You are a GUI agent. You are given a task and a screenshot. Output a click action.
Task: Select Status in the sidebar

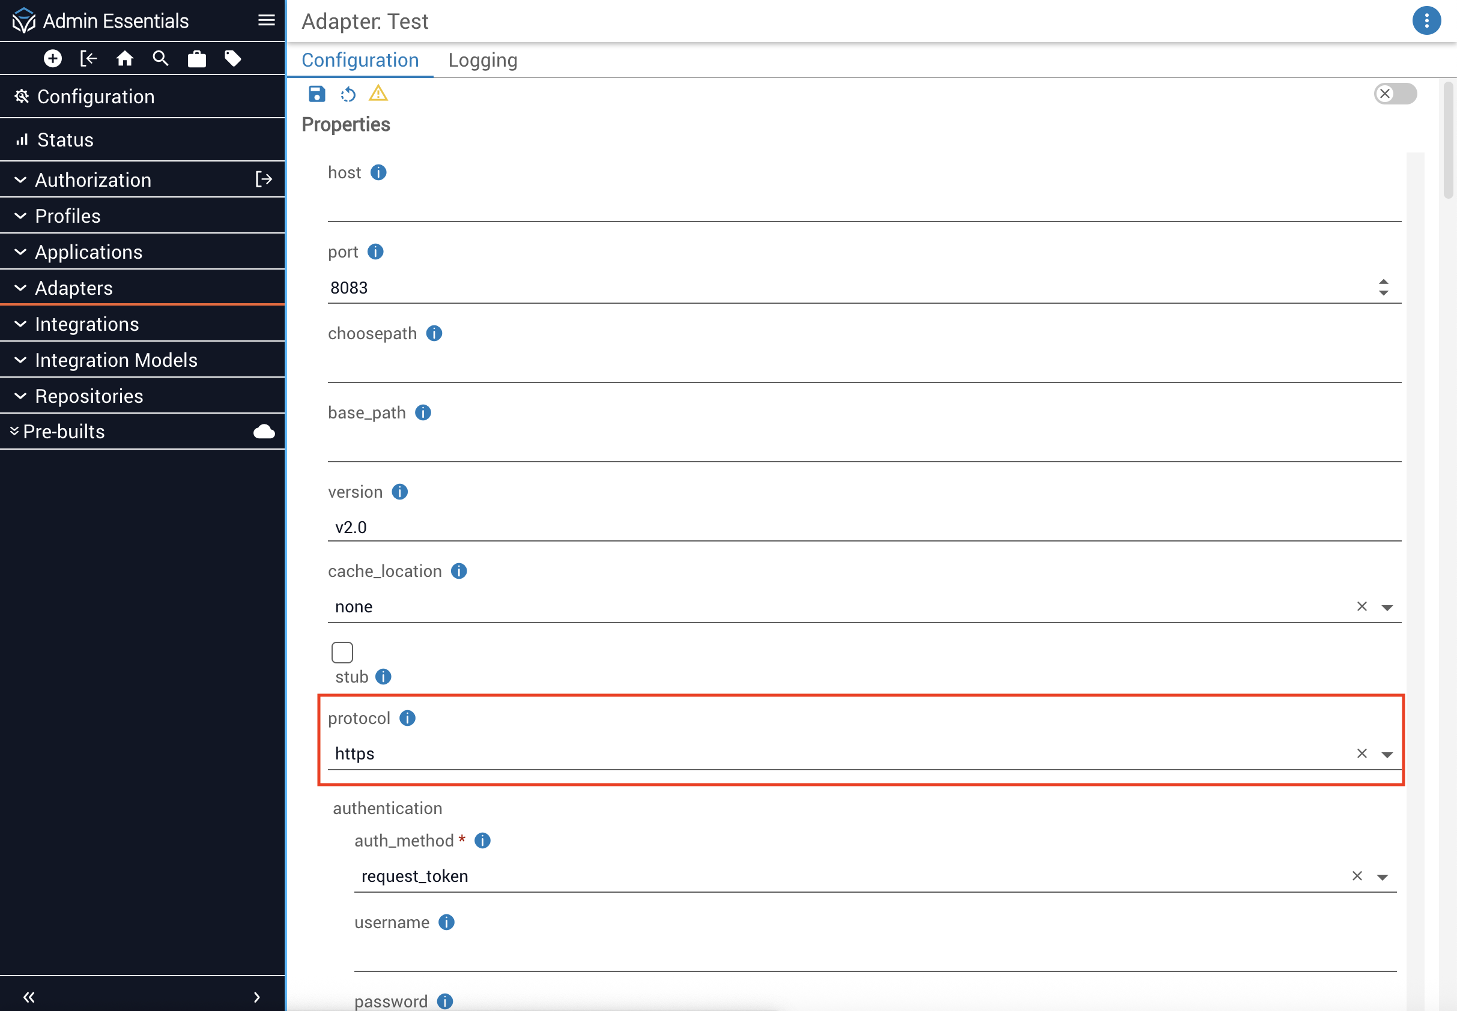tap(65, 140)
